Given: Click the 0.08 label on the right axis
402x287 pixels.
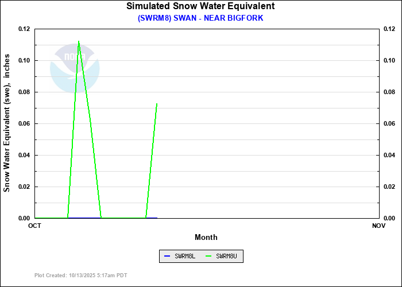Looking at the screenshot, I should pos(389,92).
